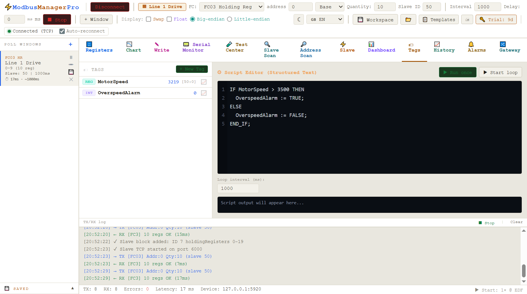The height and width of the screenshot is (294, 527).
Task: Open chart icon for MotorSpeed tag
Action: pyautogui.click(x=204, y=82)
